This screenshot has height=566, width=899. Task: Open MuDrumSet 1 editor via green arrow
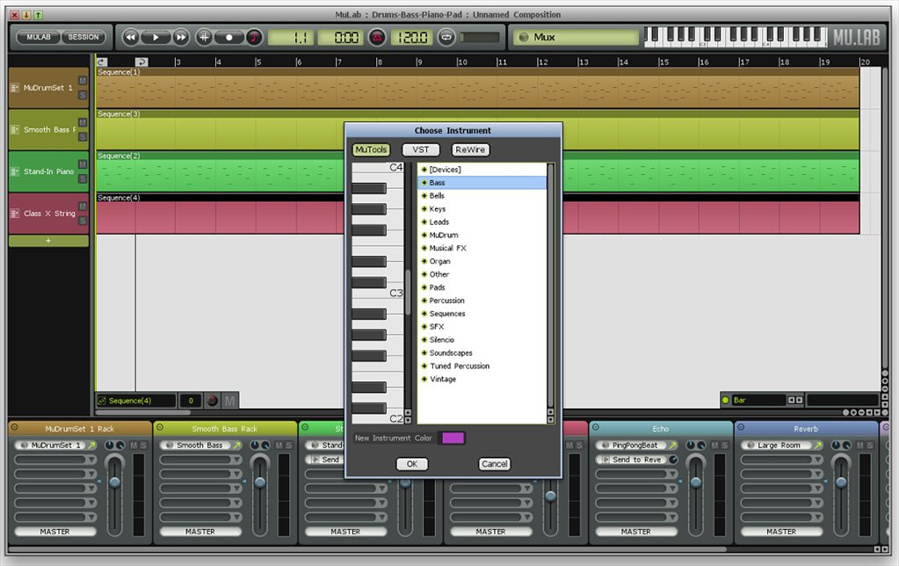pyautogui.click(x=91, y=445)
